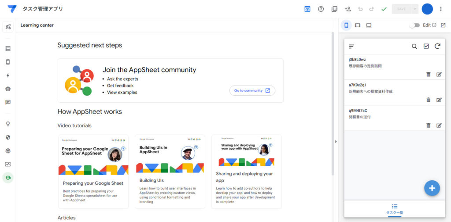Screen dimensions: 451x222
Task: Toggle the preview eye icon in header
Action: pos(307,9)
